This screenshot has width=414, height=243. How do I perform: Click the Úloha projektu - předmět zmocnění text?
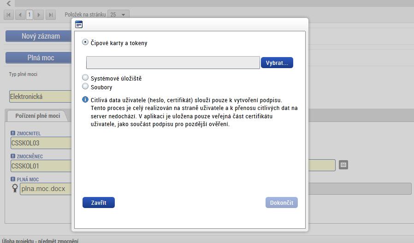[x=40, y=241]
